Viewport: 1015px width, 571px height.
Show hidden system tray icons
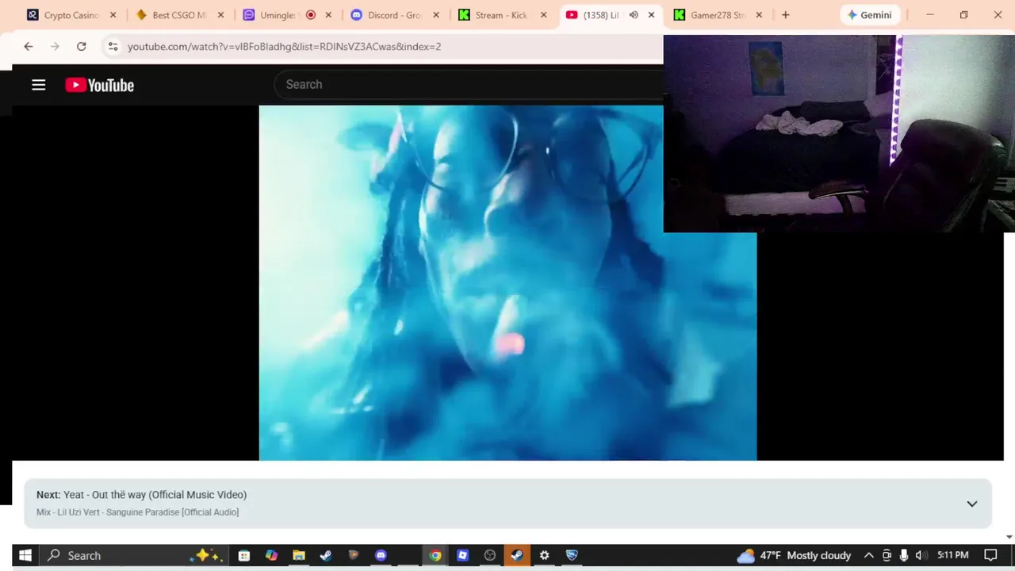[869, 555]
